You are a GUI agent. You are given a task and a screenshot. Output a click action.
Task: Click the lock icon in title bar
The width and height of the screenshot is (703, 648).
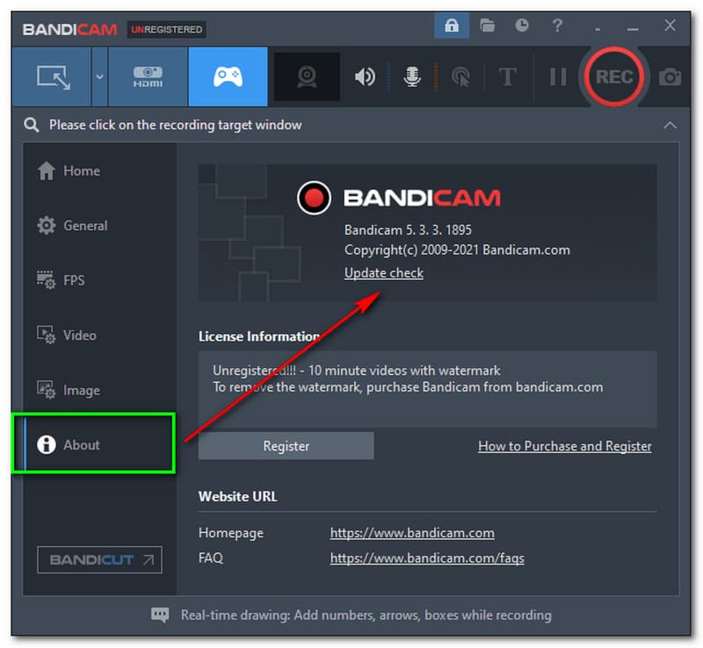click(452, 26)
